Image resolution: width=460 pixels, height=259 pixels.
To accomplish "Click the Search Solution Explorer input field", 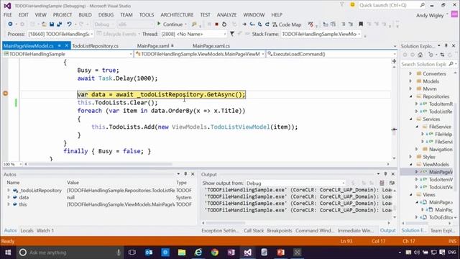I will click(424, 64).
